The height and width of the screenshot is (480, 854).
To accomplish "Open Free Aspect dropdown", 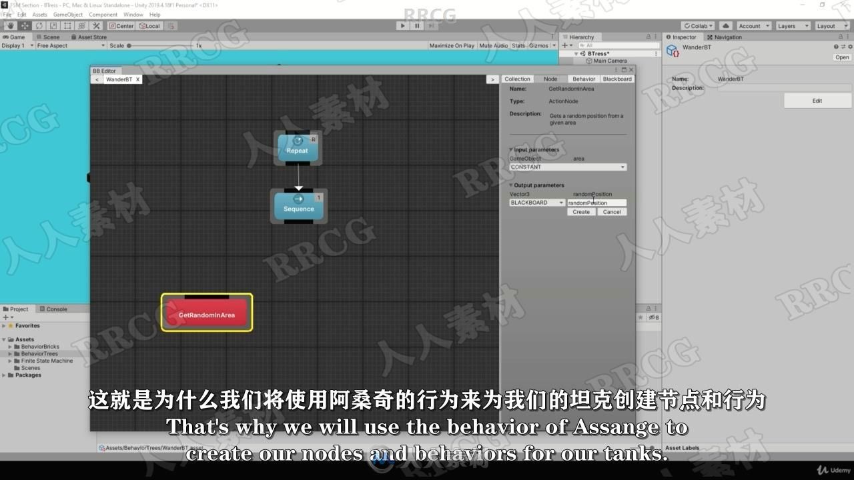I will pyautogui.click(x=71, y=46).
